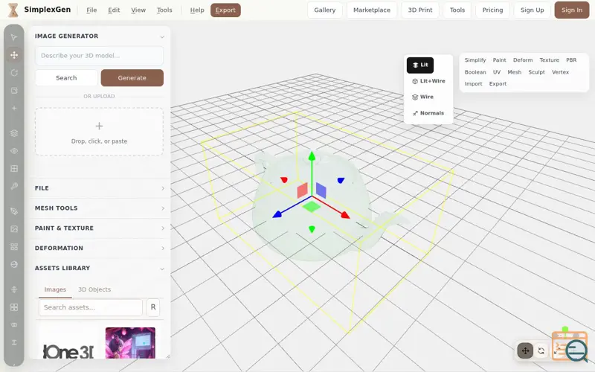Select the I-beam text icon in left toolbar

click(14, 342)
